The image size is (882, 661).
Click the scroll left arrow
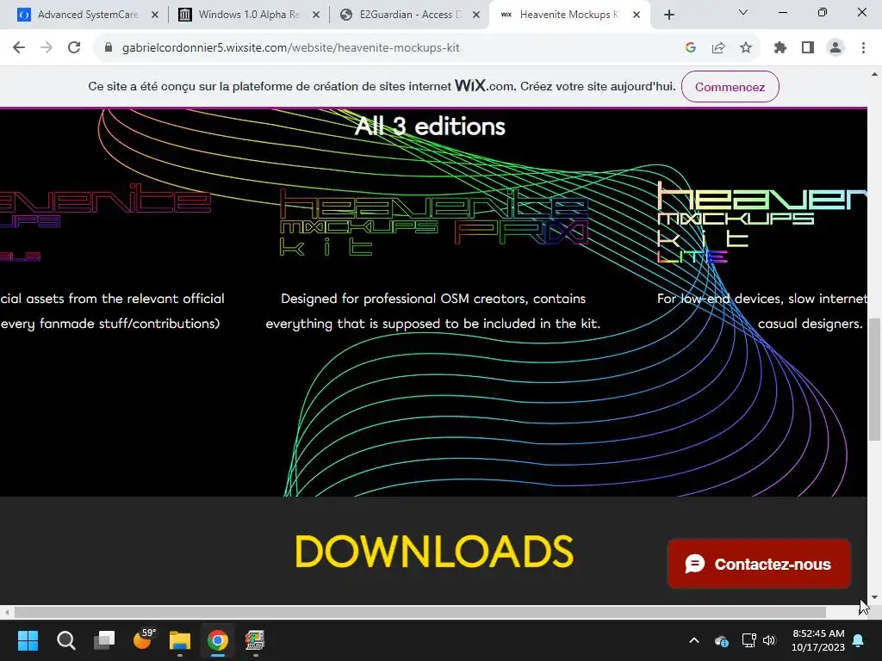tap(6, 612)
